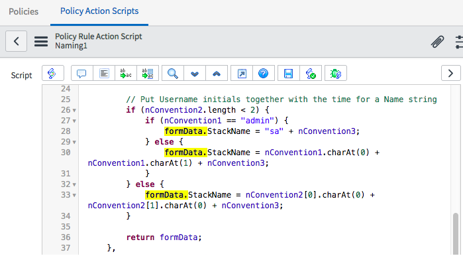
Task: Find next with the down chevron icon
Action: coord(195,74)
